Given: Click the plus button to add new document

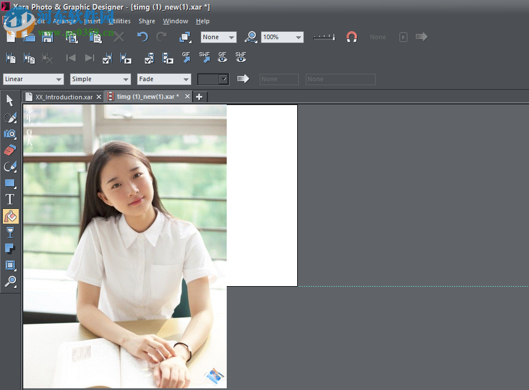Looking at the screenshot, I should pos(199,97).
